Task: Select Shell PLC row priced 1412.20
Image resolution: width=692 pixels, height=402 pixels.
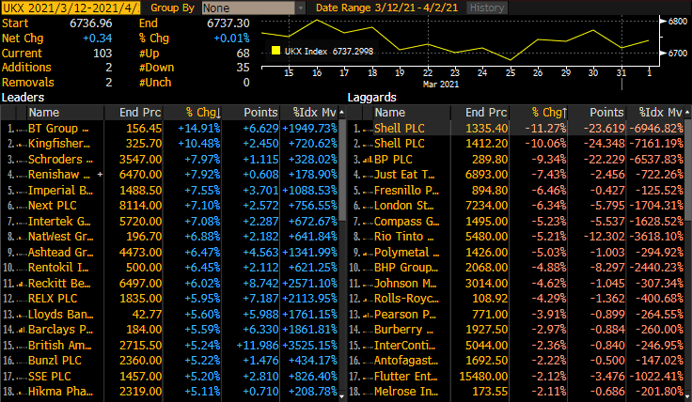Action: tap(515, 144)
